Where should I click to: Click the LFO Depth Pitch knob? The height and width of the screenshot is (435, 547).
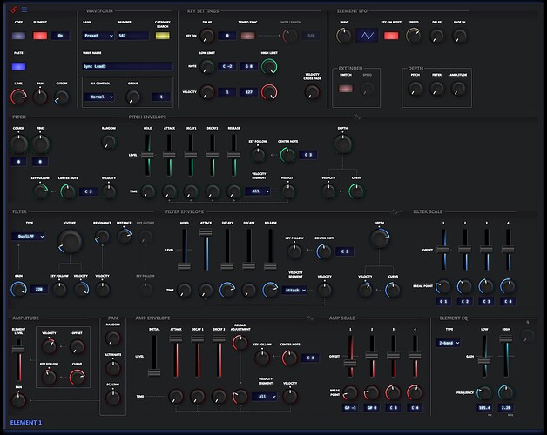(415, 89)
